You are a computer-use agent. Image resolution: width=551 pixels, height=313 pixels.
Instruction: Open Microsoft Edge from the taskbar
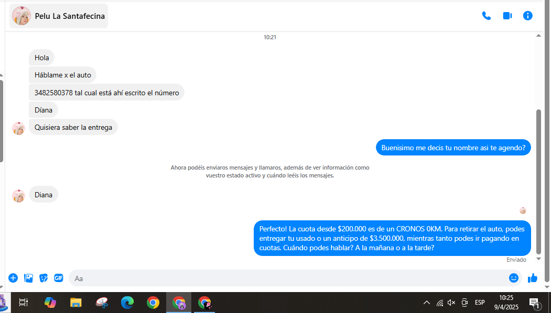coord(127,303)
